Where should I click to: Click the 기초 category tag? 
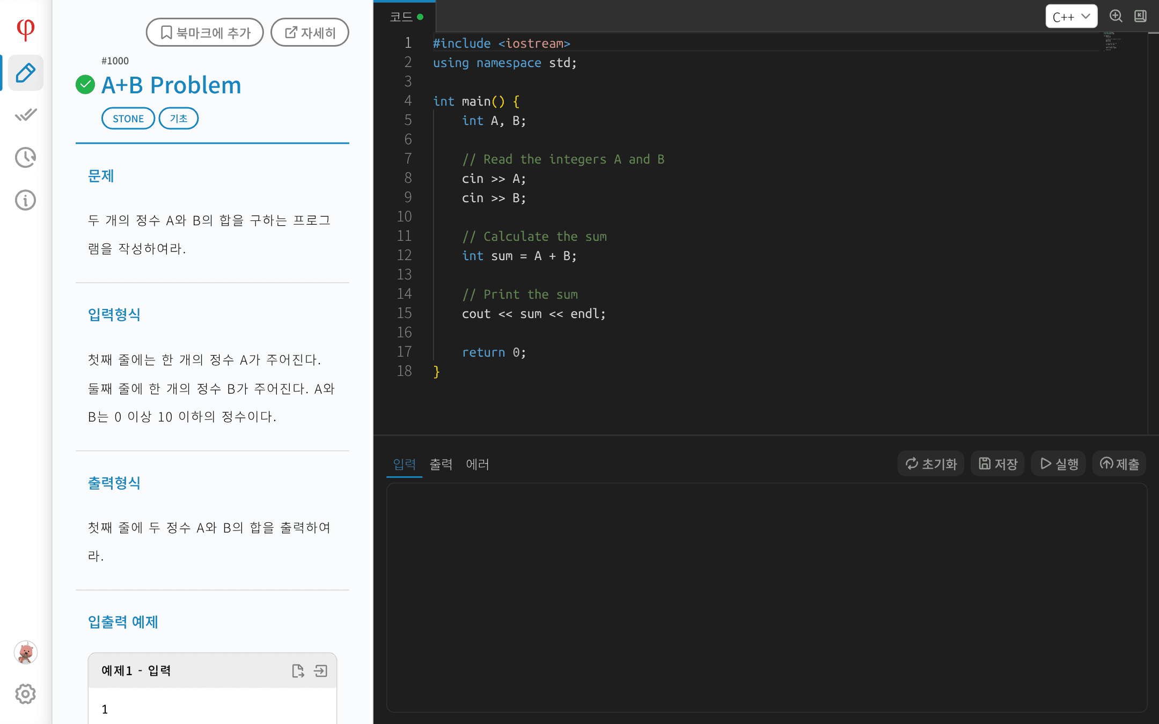[x=179, y=119]
